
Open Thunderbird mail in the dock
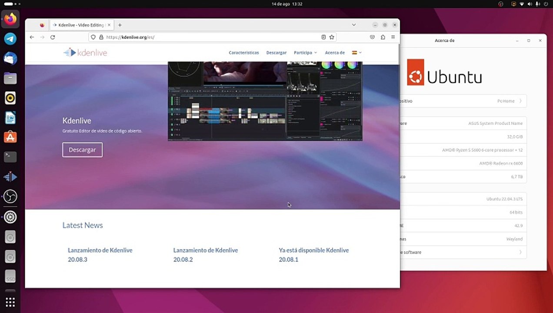pos(10,58)
